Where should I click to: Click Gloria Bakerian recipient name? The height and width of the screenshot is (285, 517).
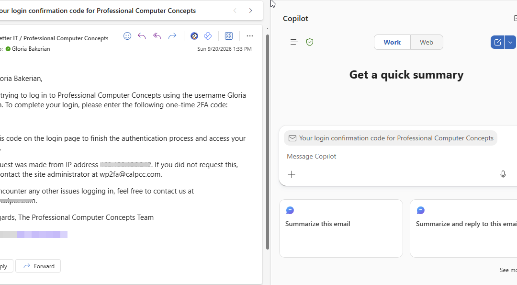(x=31, y=49)
